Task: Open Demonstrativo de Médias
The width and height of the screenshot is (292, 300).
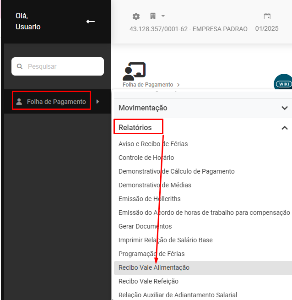Action: pos(155,185)
